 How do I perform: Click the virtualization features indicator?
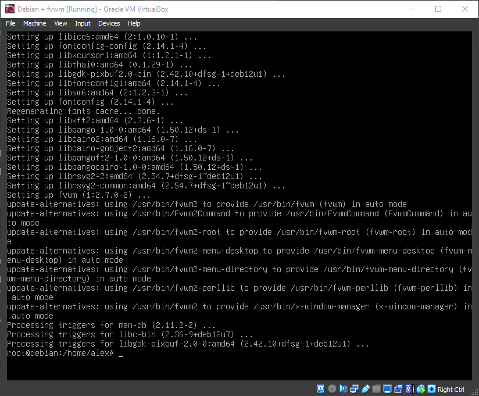pyautogui.click(x=409, y=388)
